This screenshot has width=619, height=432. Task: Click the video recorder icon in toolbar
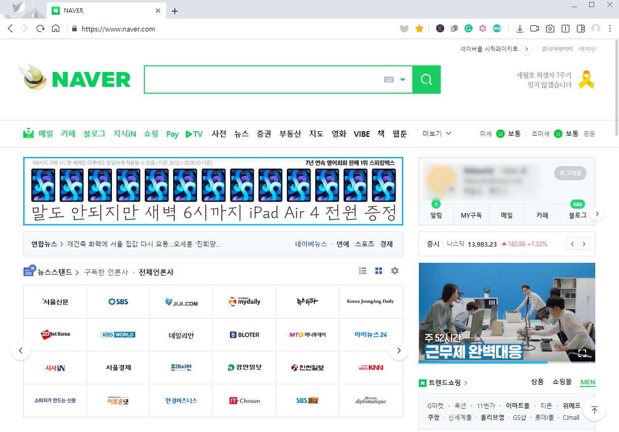point(534,29)
